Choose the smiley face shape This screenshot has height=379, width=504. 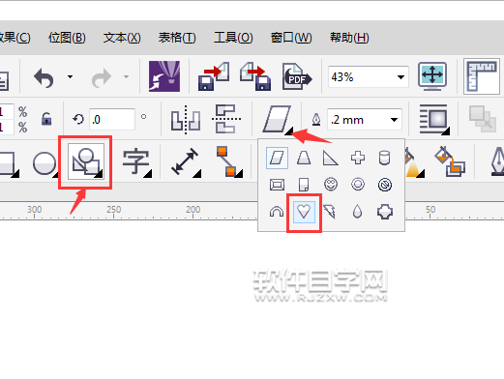click(331, 185)
